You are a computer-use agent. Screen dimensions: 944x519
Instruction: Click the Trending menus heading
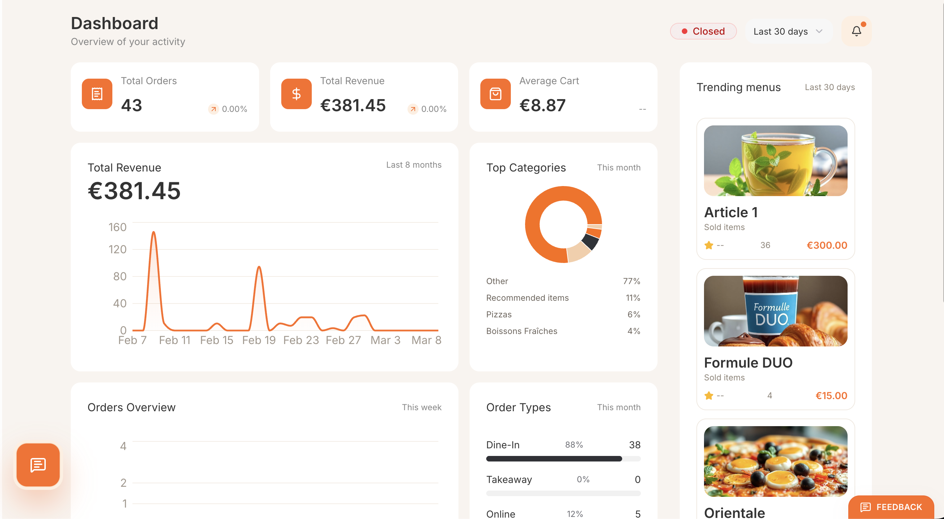pyautogui.click(x=738, y=87)
